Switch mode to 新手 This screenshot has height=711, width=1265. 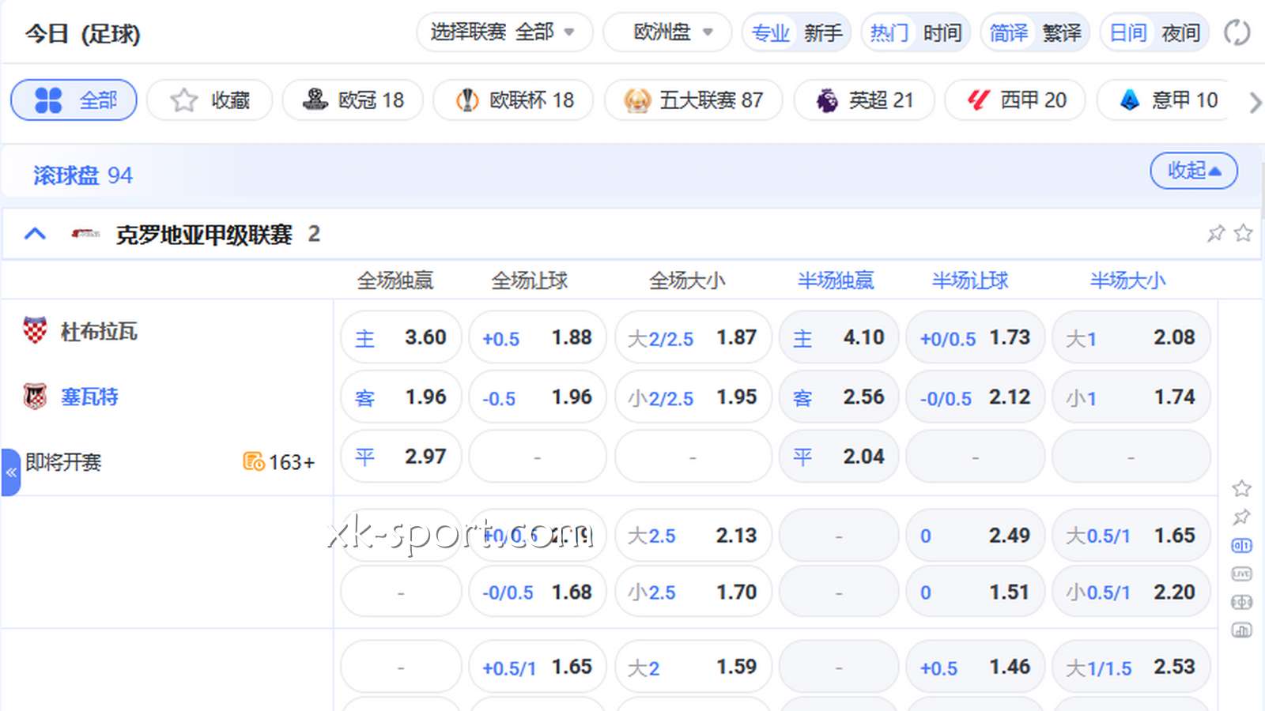(x=823, y=33)
